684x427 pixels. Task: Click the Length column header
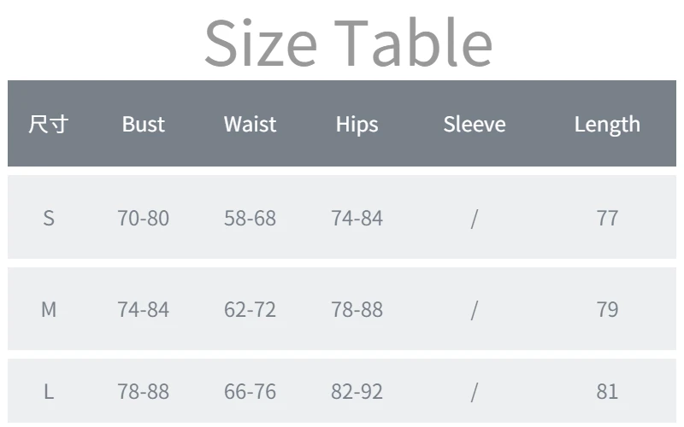[607, 125]
